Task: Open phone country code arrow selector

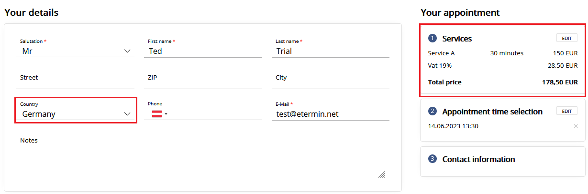Action: pos(166,114)
